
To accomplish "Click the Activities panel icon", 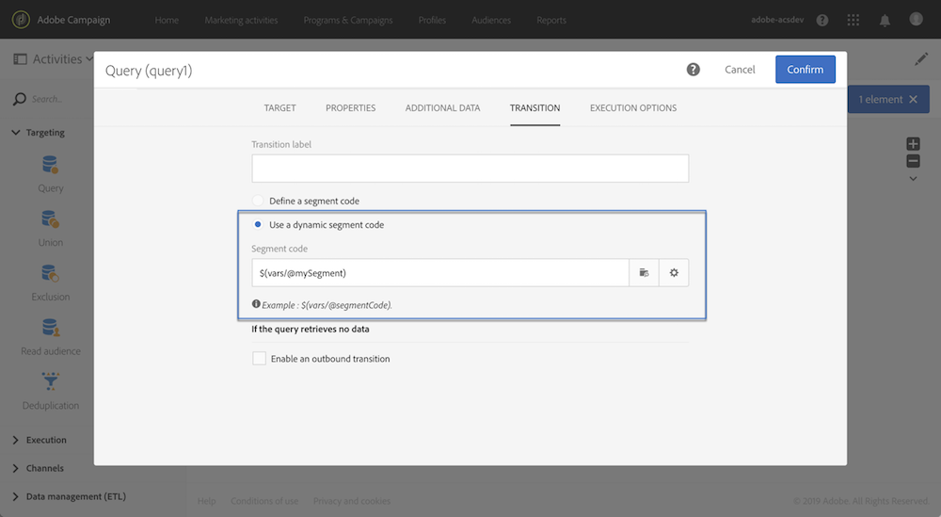I will [x=20, y=58].
